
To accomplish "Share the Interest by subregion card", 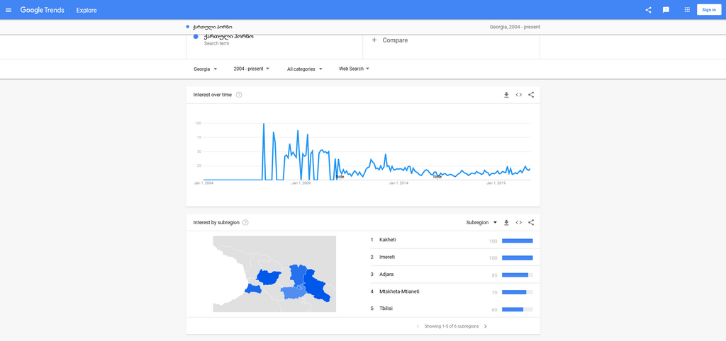I will (x=531, y=222).
